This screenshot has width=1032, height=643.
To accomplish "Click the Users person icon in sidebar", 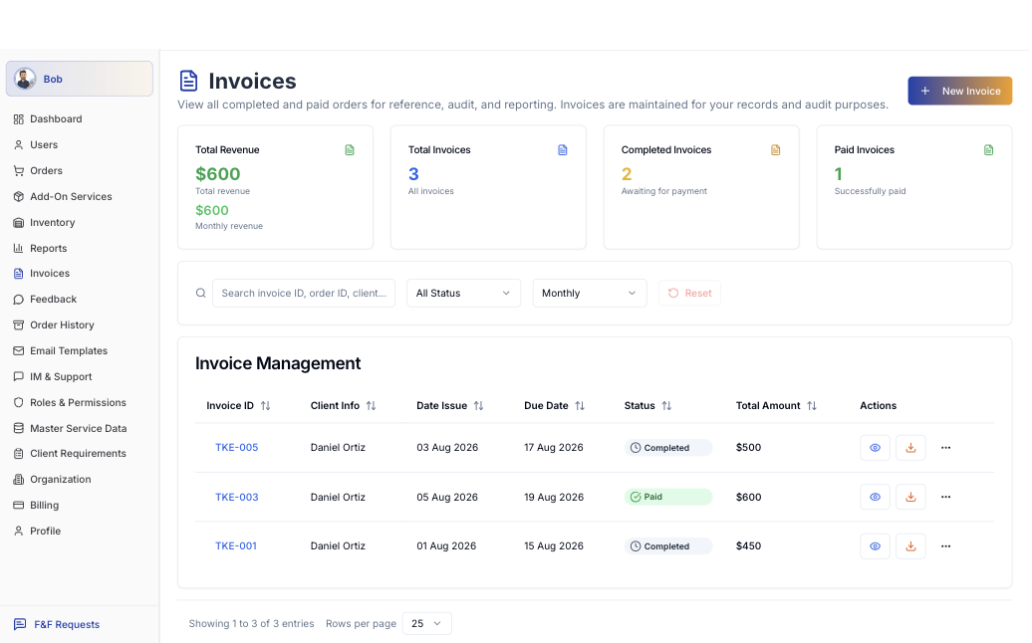I will pos(18,144).
